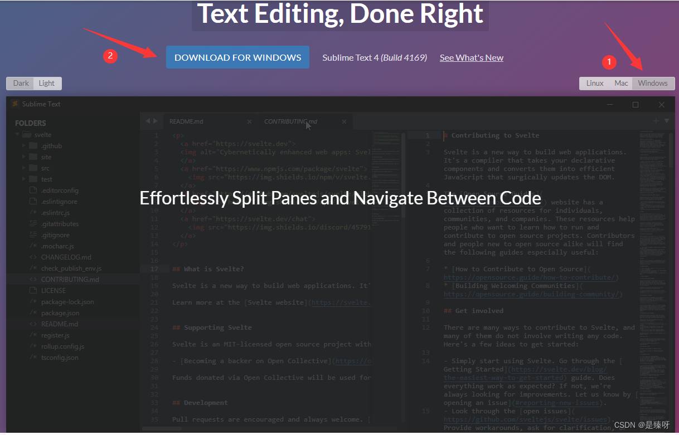Viewport: 679px width, 435px height.
Task: Click the .gitattributes lines file icon
Action: point(33,224)
